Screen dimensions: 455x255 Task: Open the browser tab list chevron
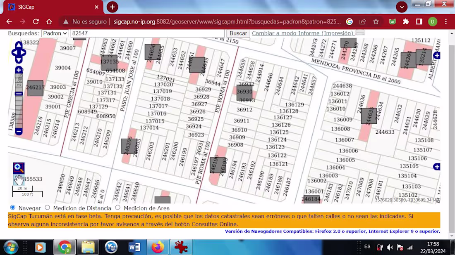(401, 7)
